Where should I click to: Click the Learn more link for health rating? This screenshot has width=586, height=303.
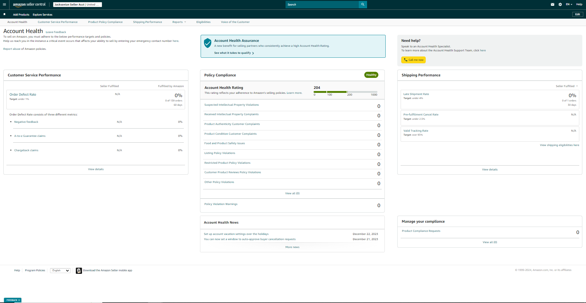(x=294, y=93)
